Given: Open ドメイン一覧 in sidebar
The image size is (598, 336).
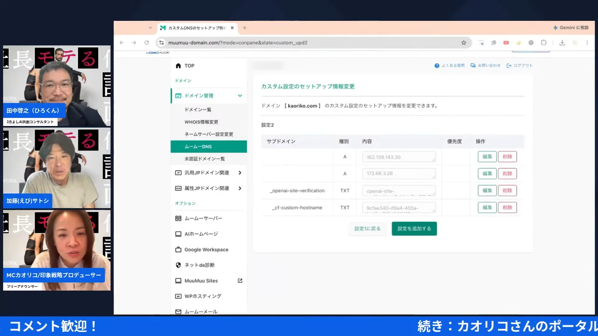Looking at the screenshot, I should coord(198,110).
